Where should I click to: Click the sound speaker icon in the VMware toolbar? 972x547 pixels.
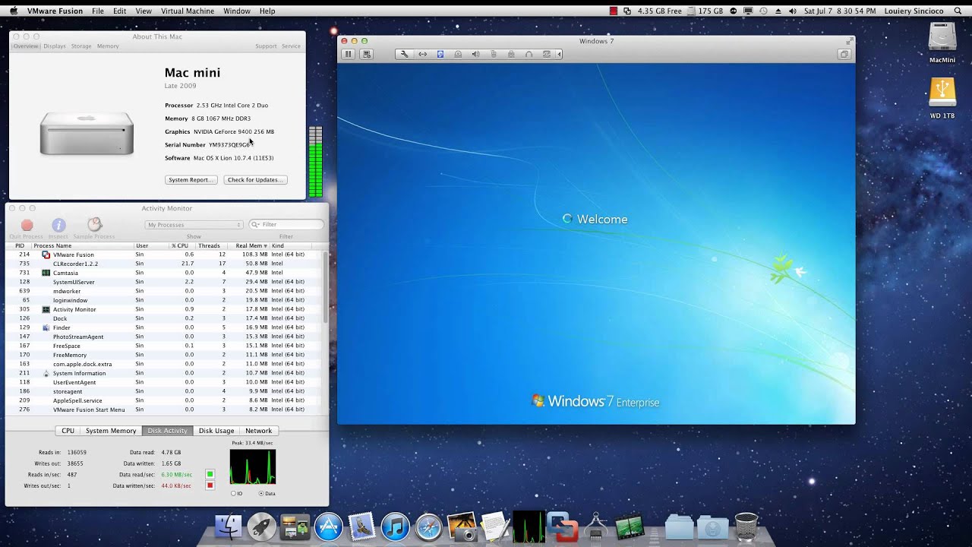(475, 54)
